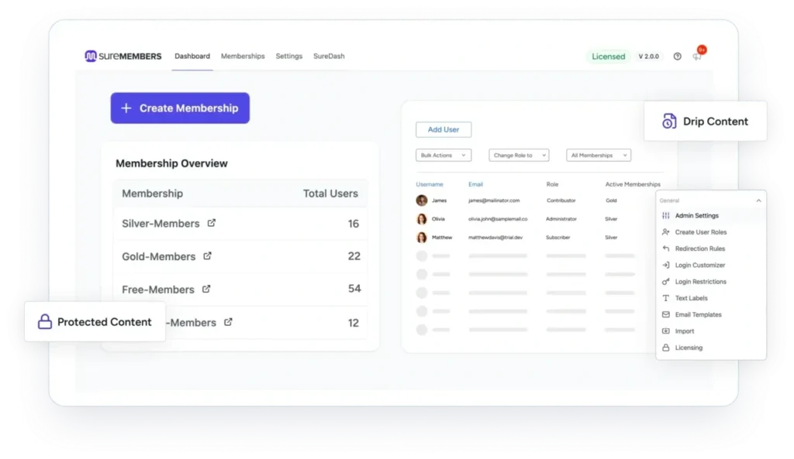The width and height of the screenshot is (794, 459).
Task: Click James's Gold membership cell
Action: [x=611, y=200]
